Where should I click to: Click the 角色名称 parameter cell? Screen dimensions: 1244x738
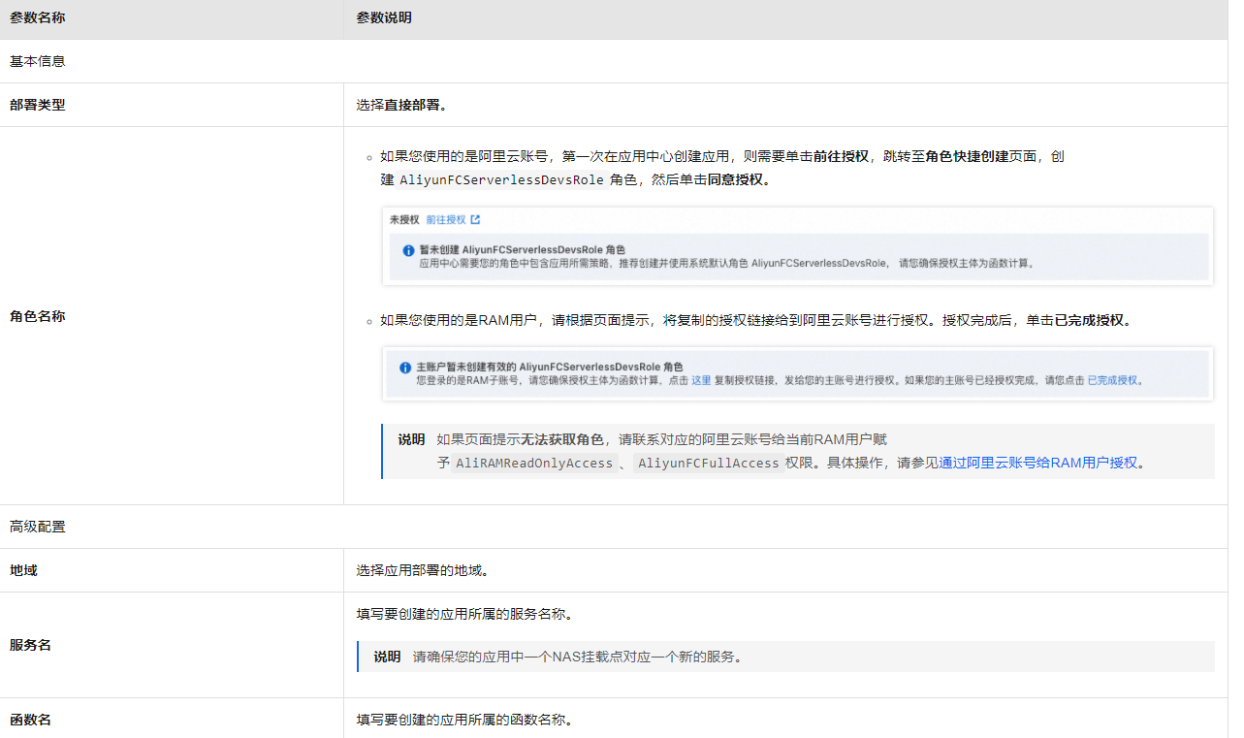[x=172, y=316]
